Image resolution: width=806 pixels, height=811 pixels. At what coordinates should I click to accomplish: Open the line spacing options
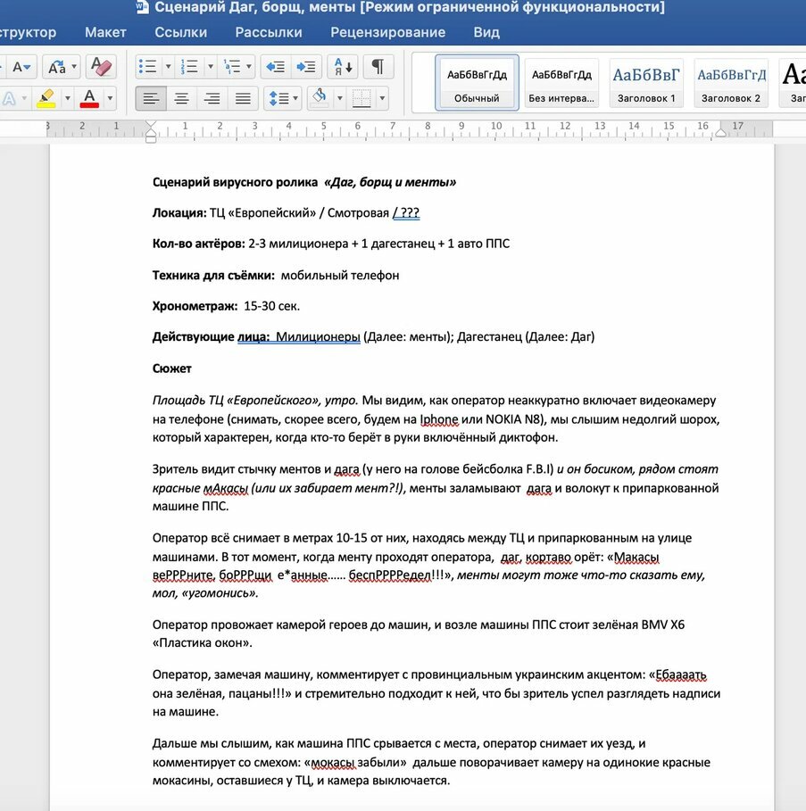[x=278, y=98]
